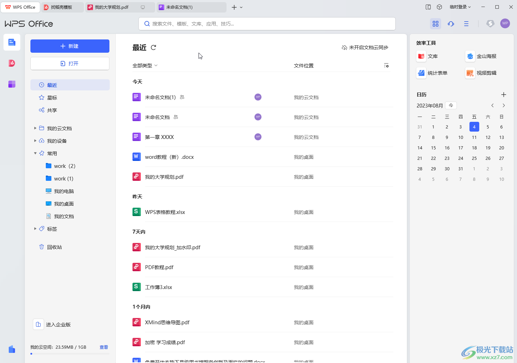Click the user avatar in top right

click(x=505, y=23)
